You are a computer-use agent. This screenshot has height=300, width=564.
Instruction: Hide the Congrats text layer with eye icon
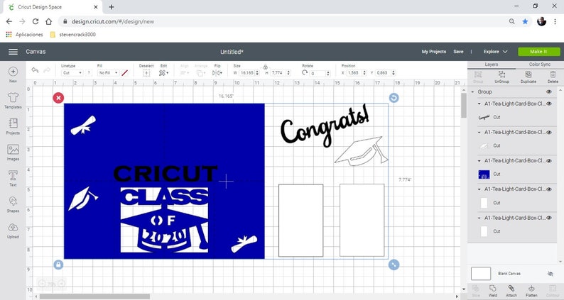point(549,104)
